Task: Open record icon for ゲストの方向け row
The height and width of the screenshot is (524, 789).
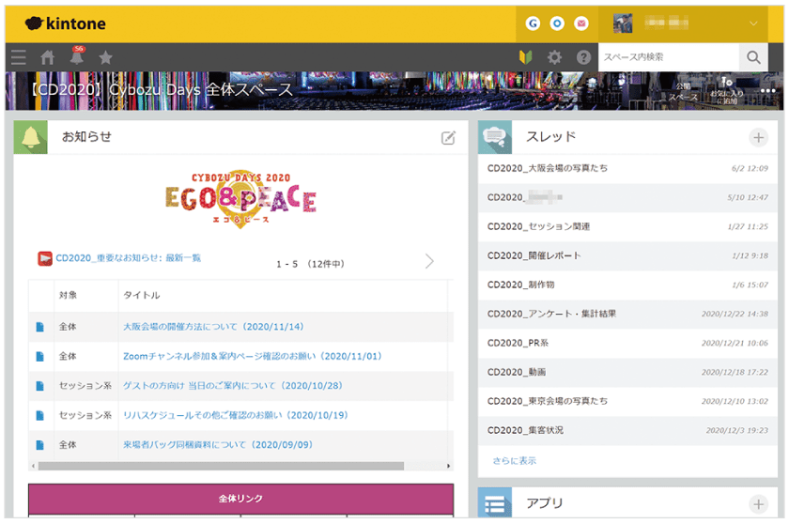Action: pyautogui.click(x=40, y=386)
